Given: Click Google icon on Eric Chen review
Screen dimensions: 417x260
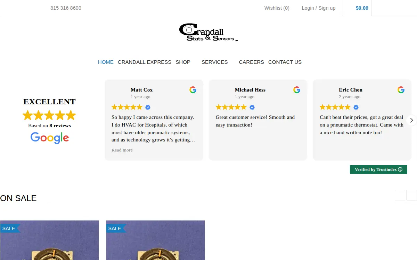Looking at the screenshot, I should pos(401,90).
